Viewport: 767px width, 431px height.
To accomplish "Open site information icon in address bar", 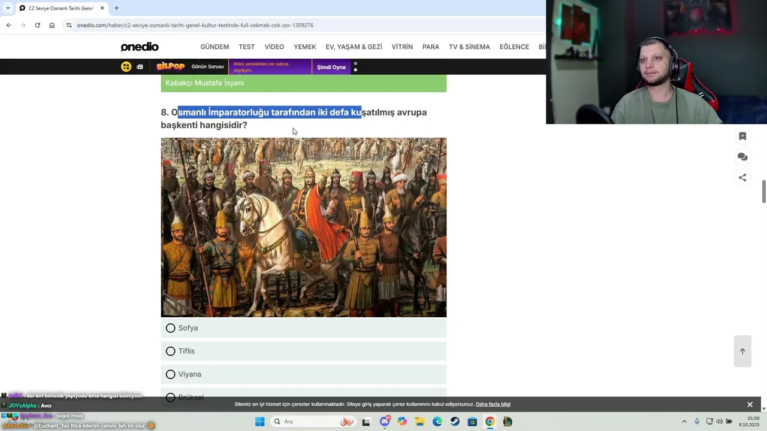I will coord(69,25).
